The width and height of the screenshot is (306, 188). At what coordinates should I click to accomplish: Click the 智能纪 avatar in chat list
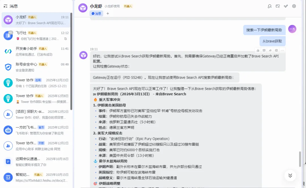click(8, 177)
